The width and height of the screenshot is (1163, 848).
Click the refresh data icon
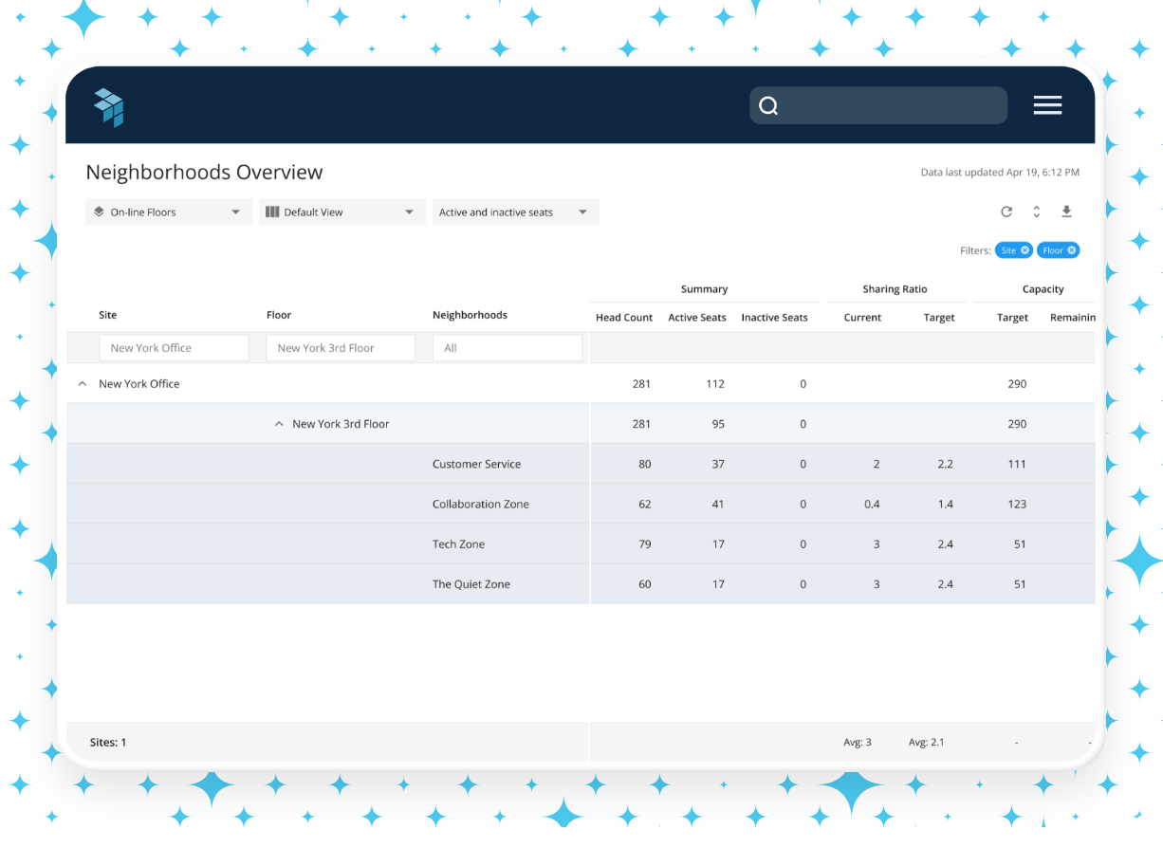tap(1006, 212)
